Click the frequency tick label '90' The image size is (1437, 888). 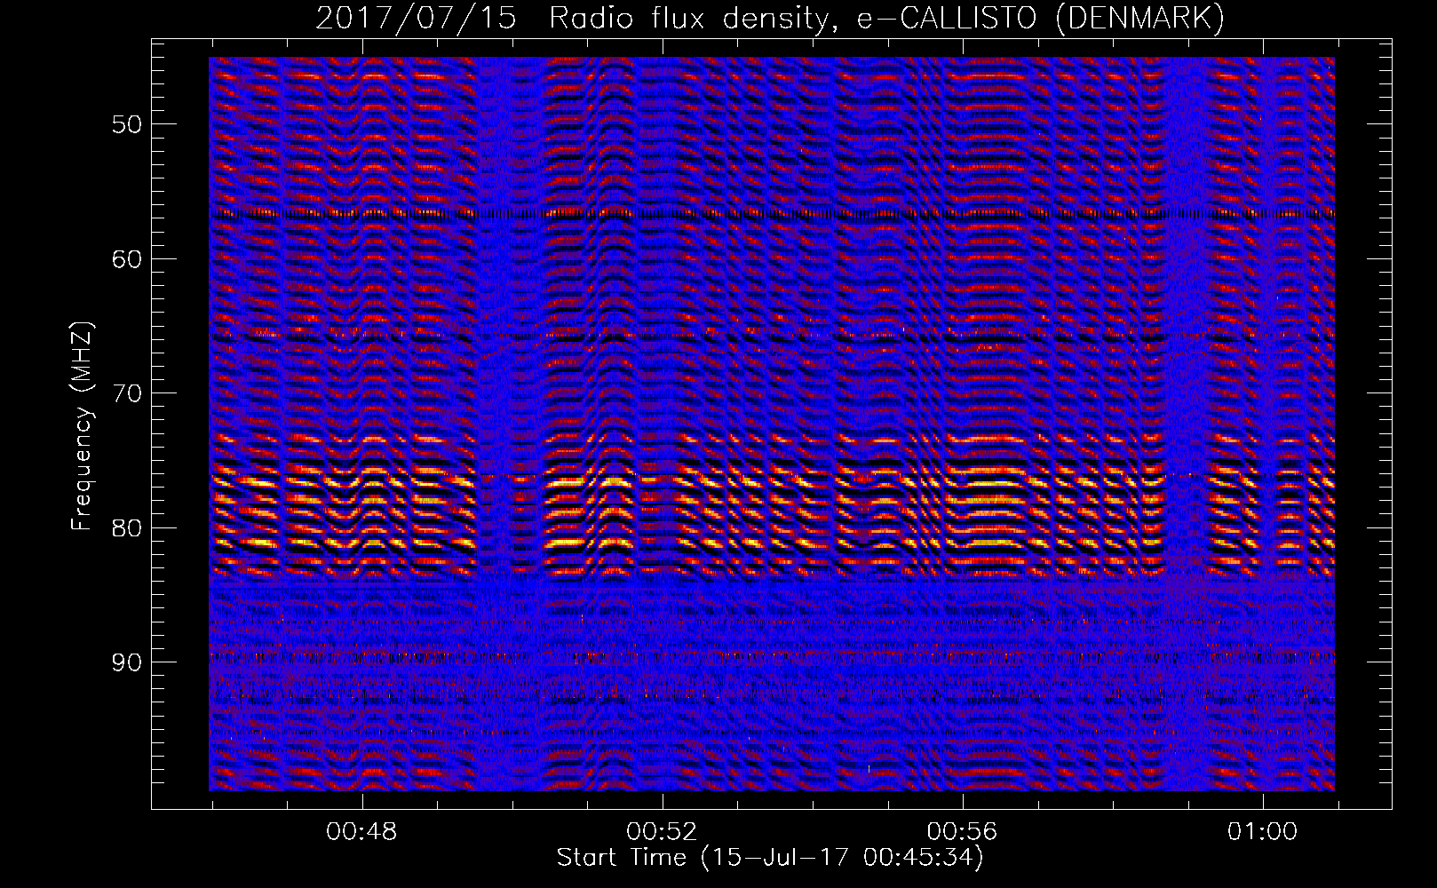click(127, 662)
